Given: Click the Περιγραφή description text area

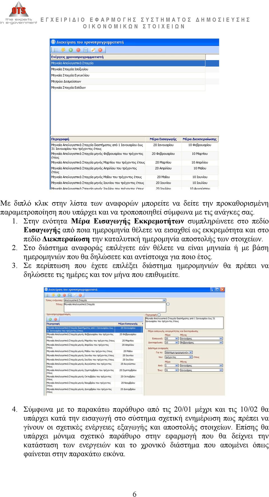Looking at the screenshot, I should coord(184,322).
